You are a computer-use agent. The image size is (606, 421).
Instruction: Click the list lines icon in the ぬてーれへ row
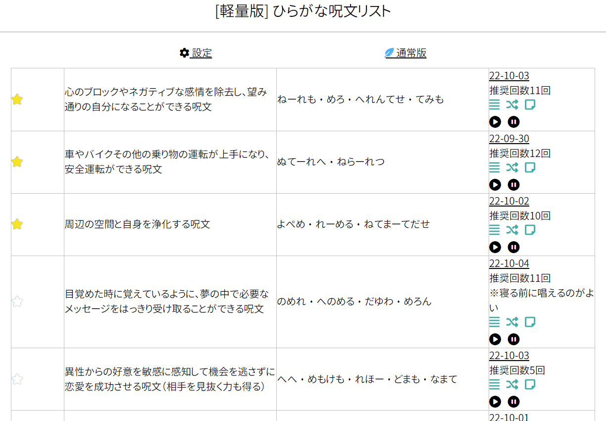[495, 167]
